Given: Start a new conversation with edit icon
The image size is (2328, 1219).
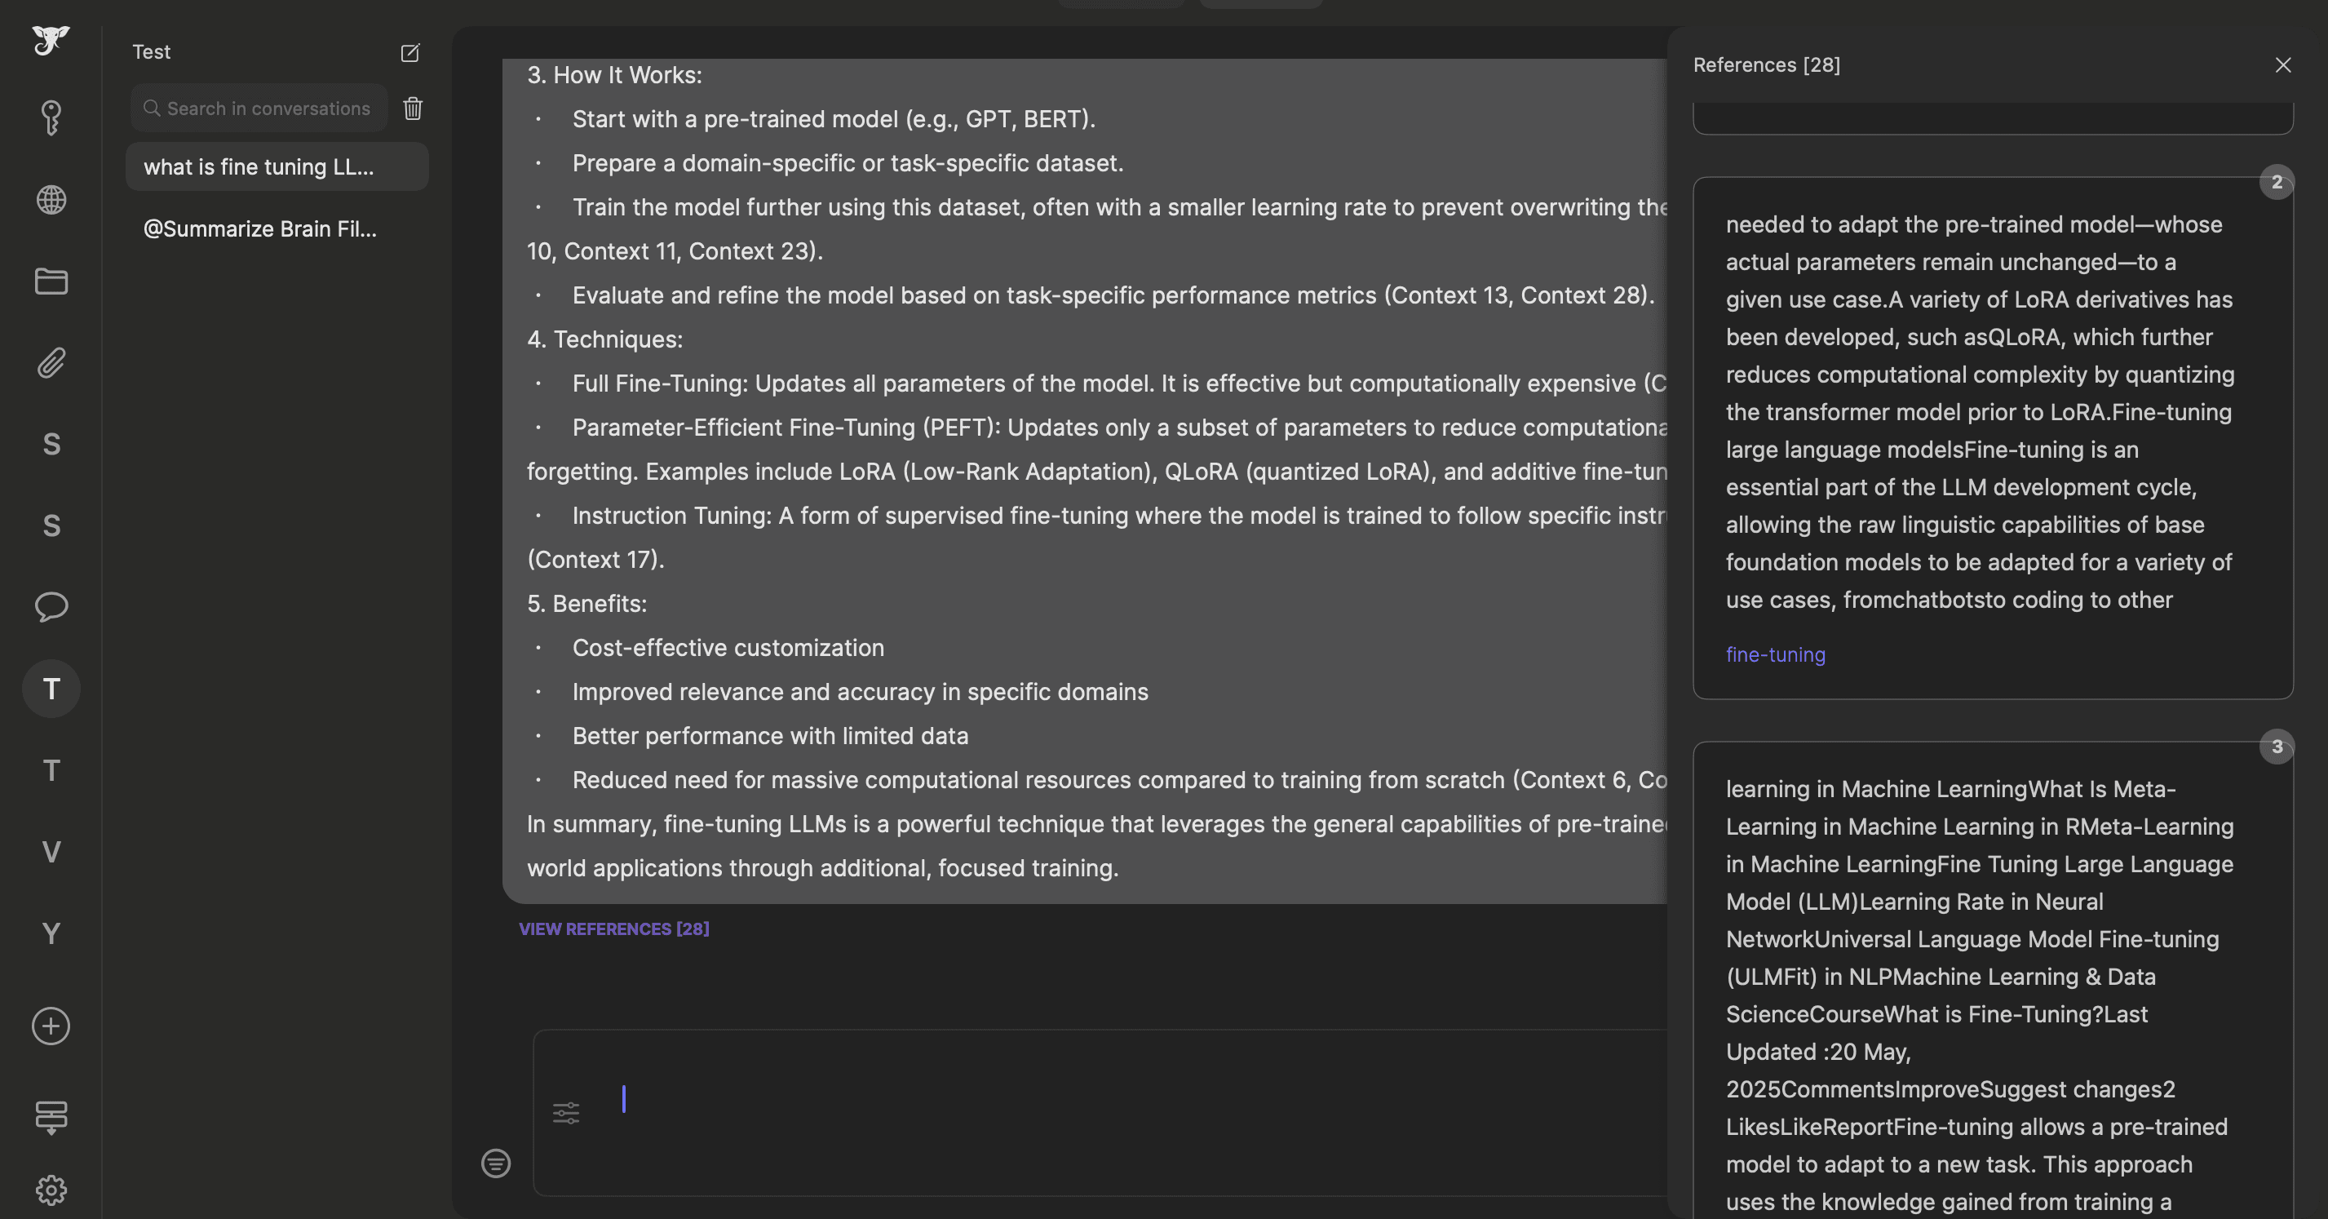Looking at the screenshot, I should tap(409, 52).
